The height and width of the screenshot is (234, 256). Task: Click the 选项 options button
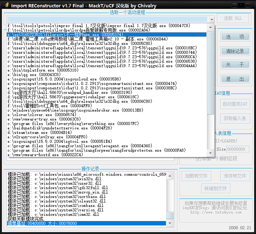235,37
